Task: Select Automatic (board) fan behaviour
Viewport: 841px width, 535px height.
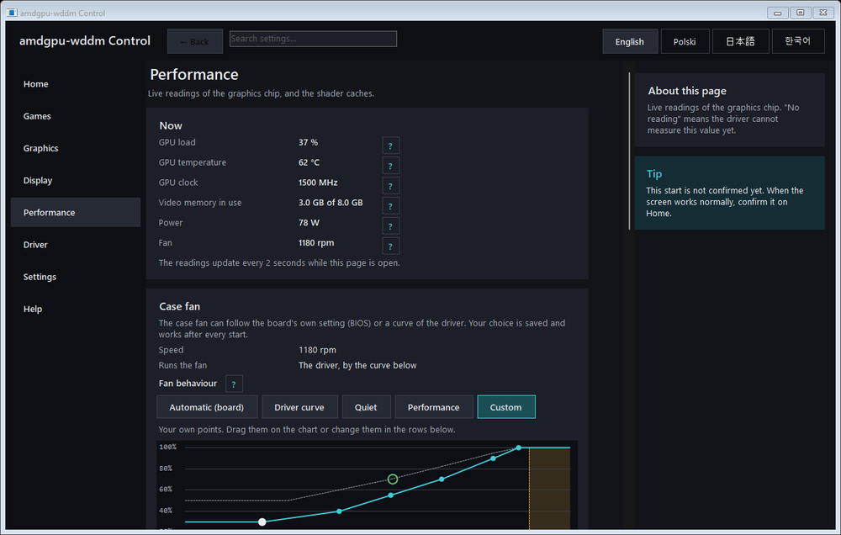Action: click(x=207, y=407)
